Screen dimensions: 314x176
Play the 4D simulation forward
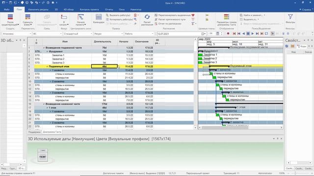tap(253, 34)
